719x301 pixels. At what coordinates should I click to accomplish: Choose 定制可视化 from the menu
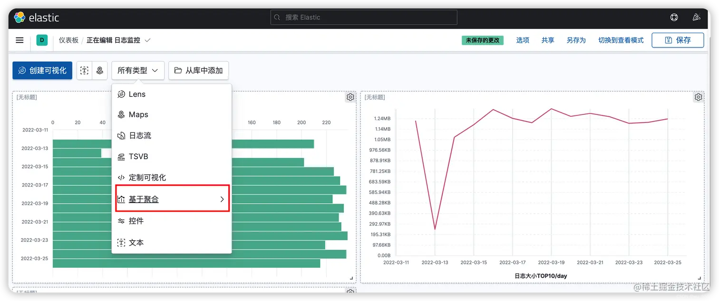click(172, 178)
